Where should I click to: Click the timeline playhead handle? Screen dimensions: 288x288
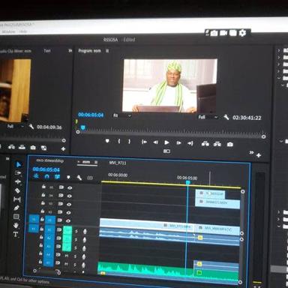(187, 182)
